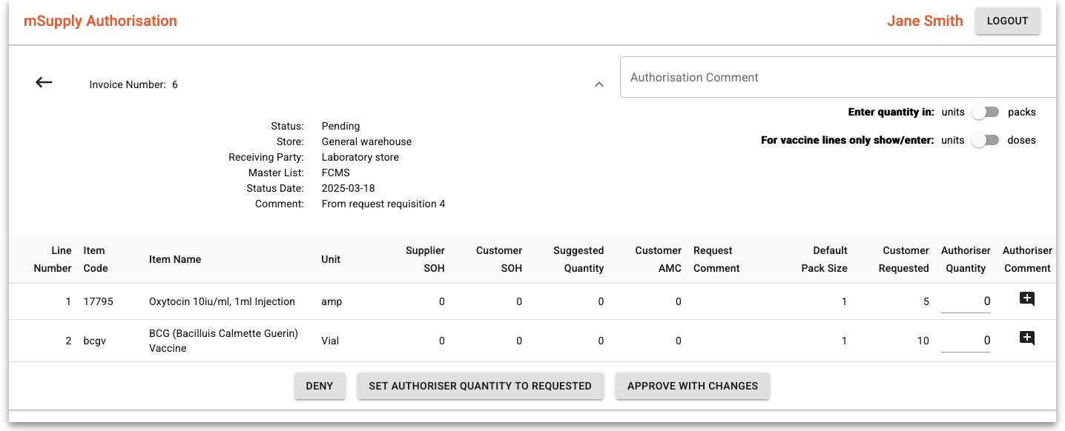Click the back arrow icon
1065x431 pixels.
(x=44, y=83)
